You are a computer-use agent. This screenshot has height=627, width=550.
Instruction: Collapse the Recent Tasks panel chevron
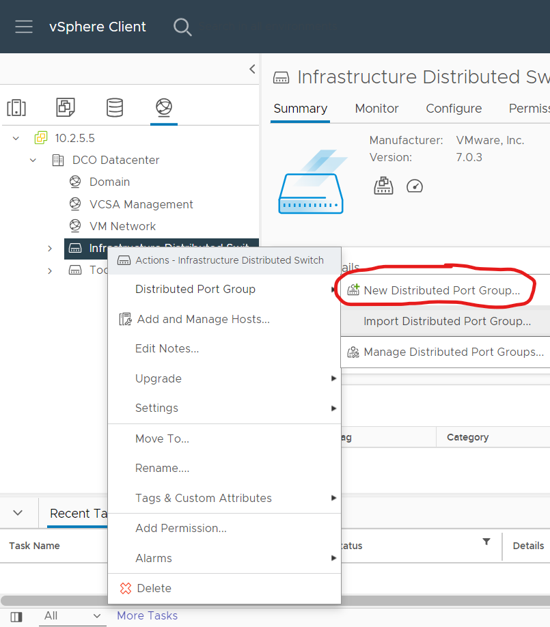(x=18, y=513)
